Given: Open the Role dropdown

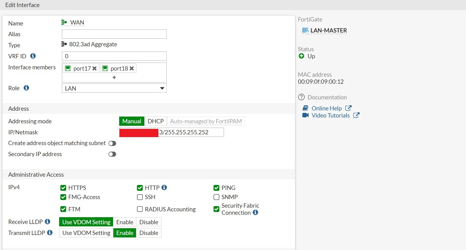Looking at the screenshot, I should (114, 88).
